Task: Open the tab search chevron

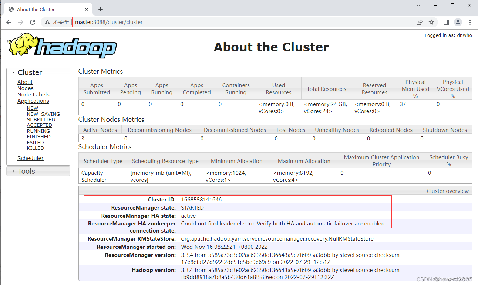Action: (418, 5)
